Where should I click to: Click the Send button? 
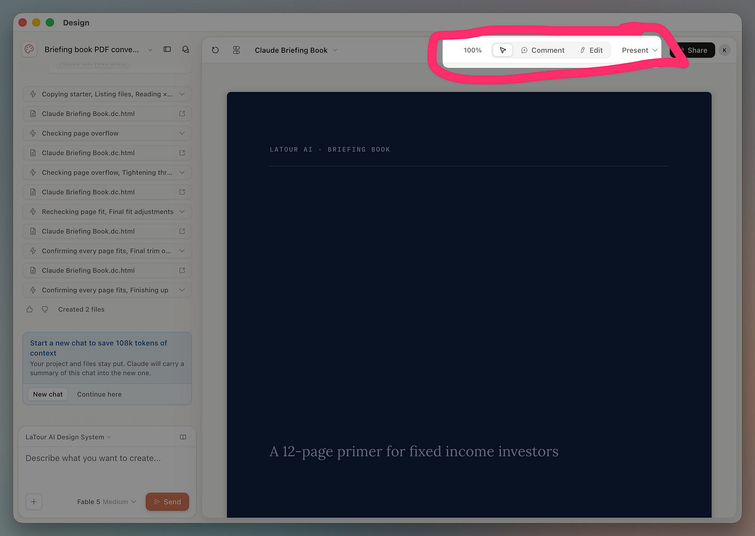[x=167, y=502]
